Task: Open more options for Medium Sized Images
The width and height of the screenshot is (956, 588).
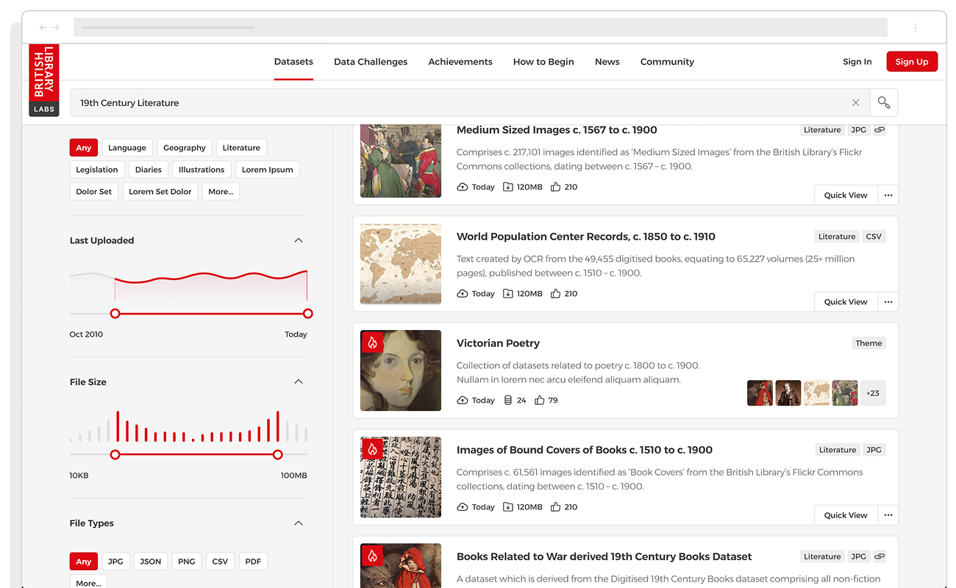Action: 888,196
